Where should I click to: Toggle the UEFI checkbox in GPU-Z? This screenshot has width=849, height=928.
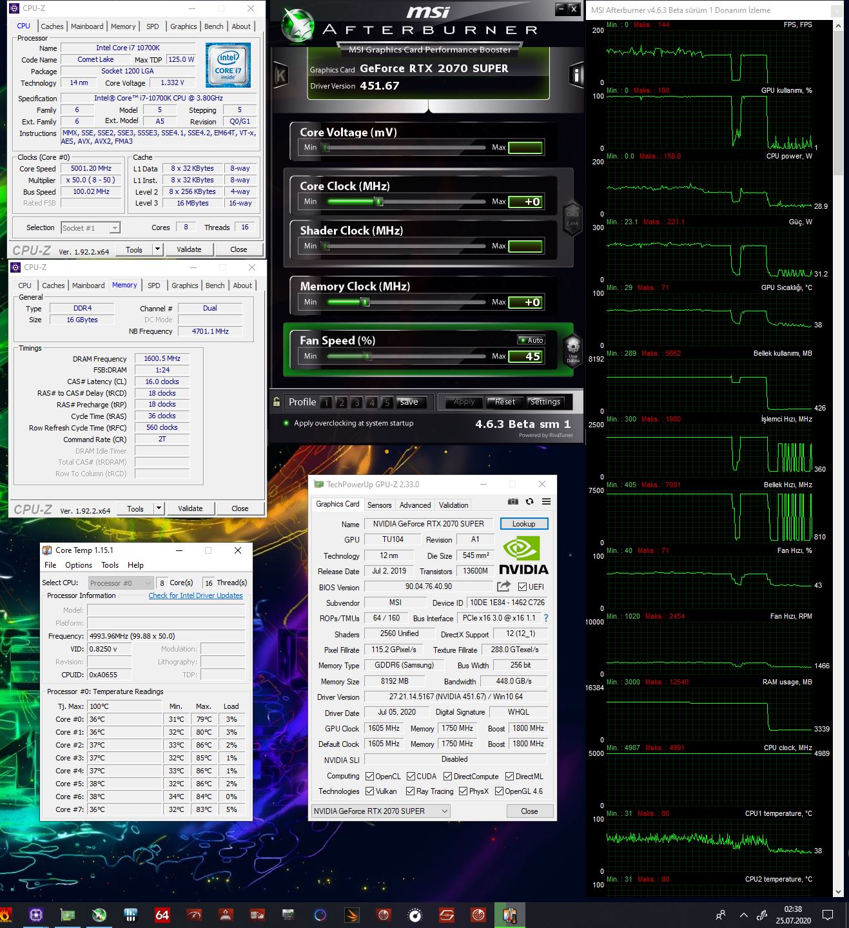click(522, 587)
